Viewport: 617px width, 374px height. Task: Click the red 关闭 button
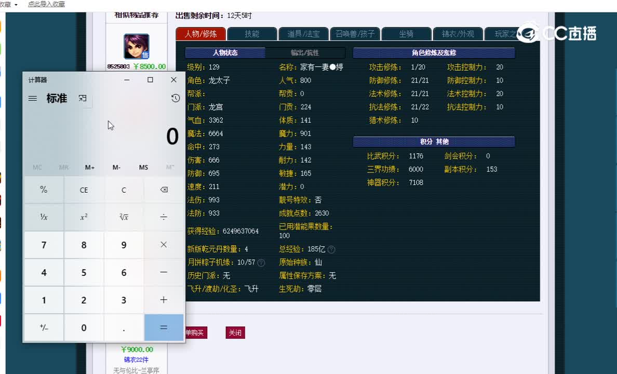[235, 332]
